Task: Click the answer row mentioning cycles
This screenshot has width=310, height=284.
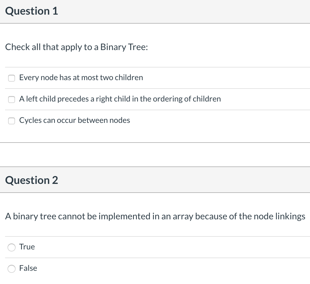Action: [74, 121]
